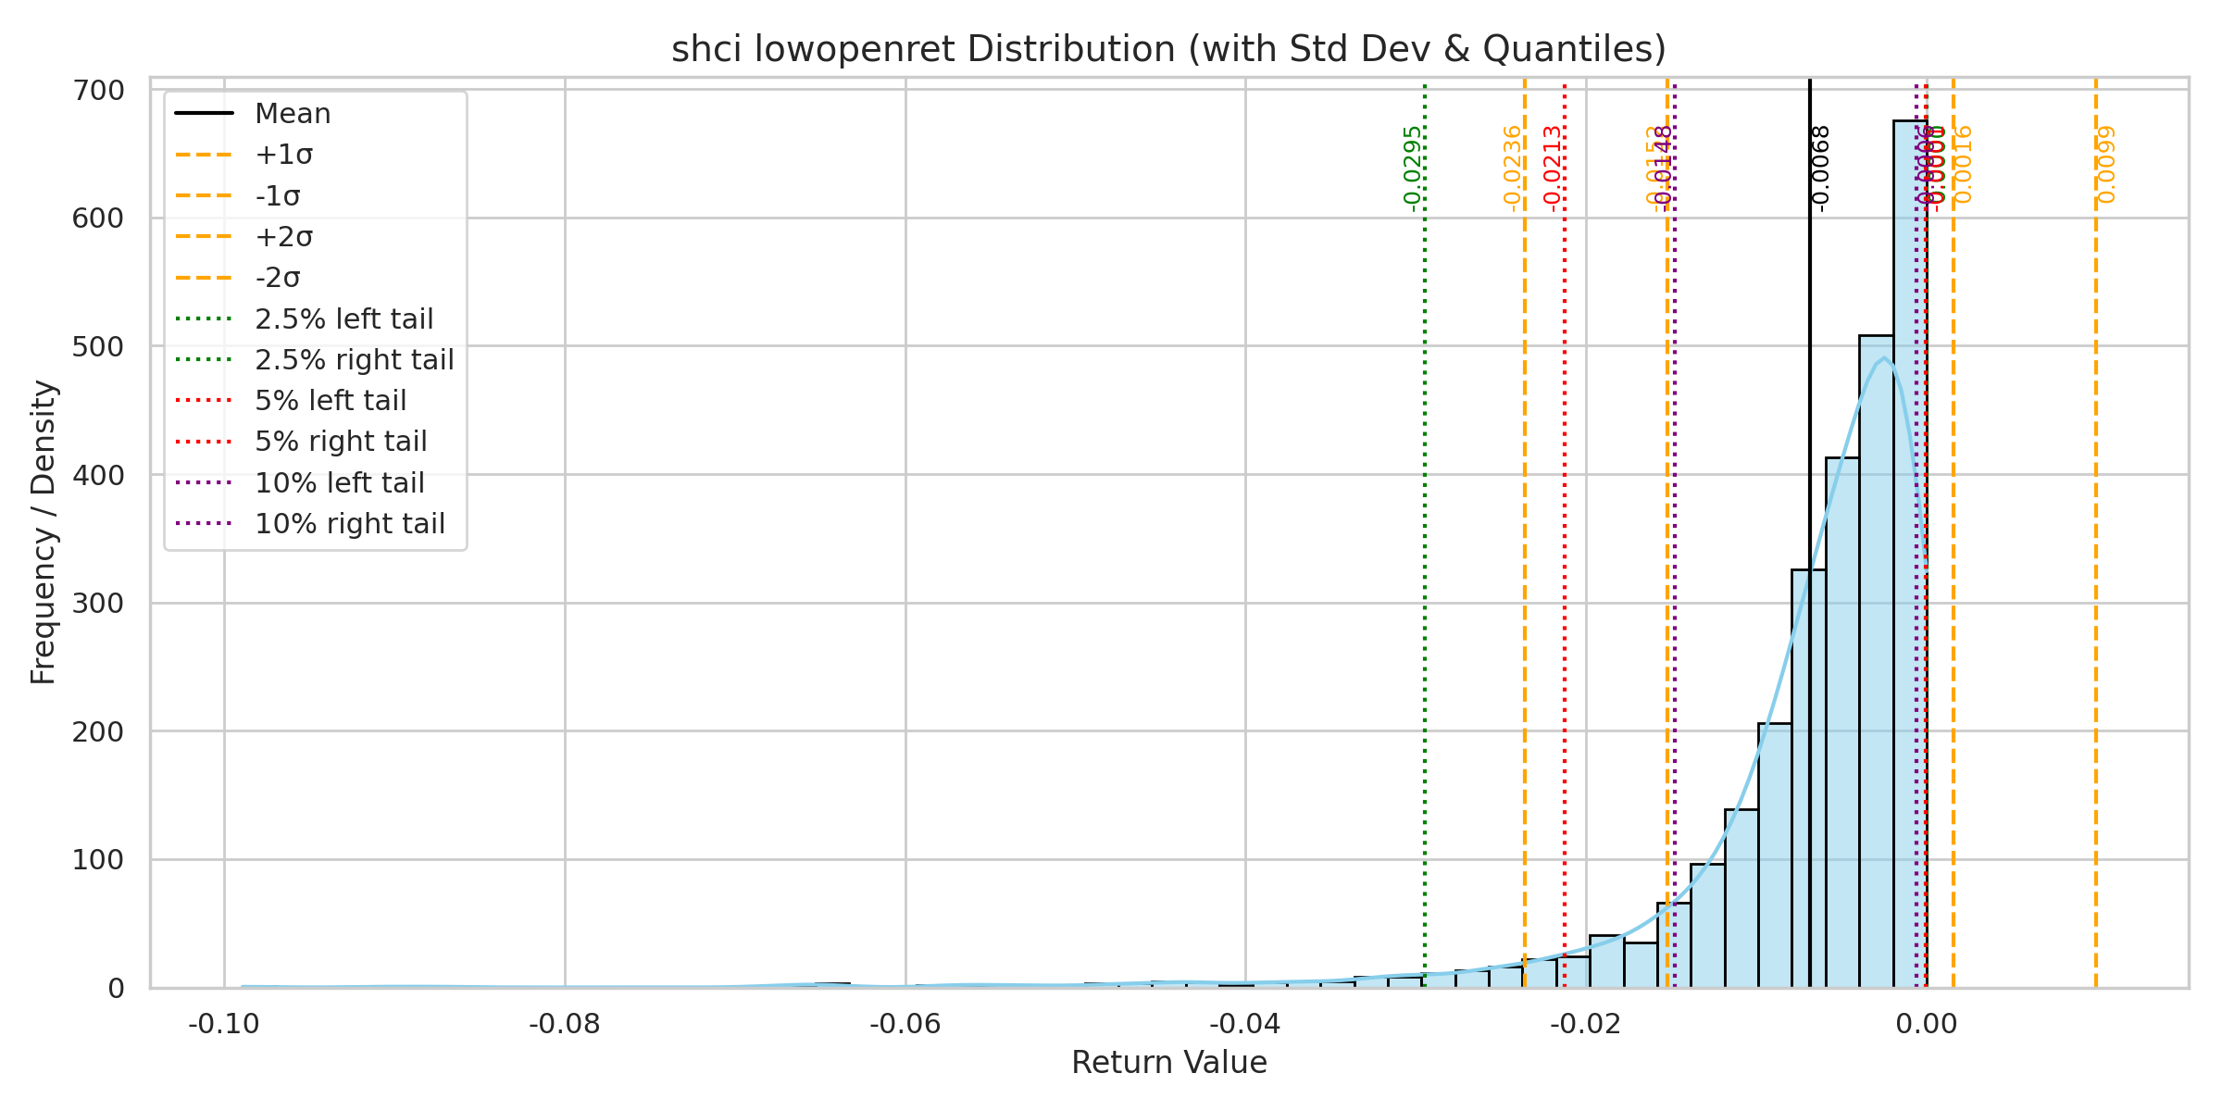Image resolution: width=2222 pixels, height=1111 pixels.
Task: Click the green -0.0295 annotation label
Action: 1412,169
